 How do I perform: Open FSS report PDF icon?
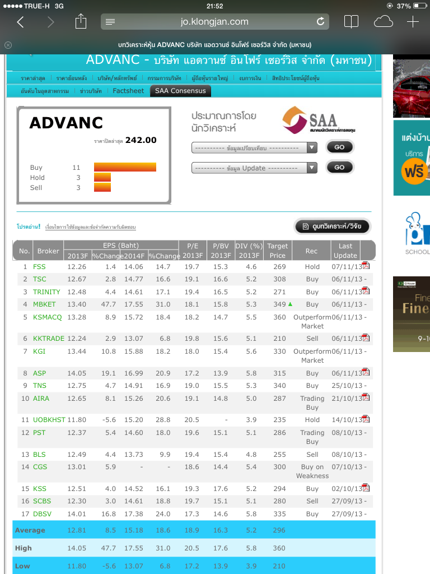click(366, 265)
